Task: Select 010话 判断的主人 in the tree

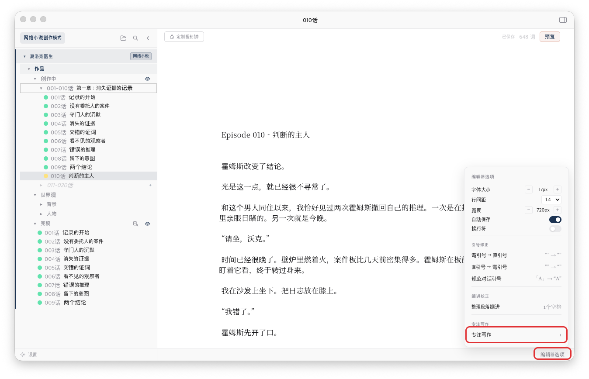Action: click(88, 176)
